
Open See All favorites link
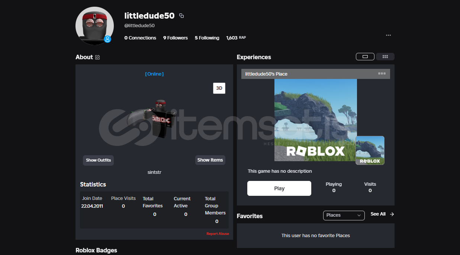pyautogui.click(x=378, y=214)
